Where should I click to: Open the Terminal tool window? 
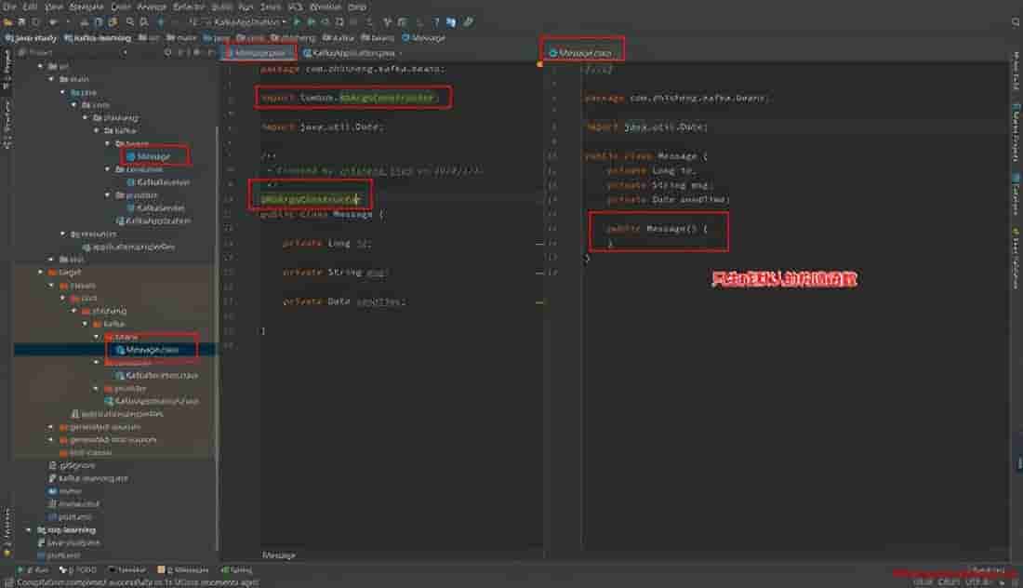[x=127, y=569]
